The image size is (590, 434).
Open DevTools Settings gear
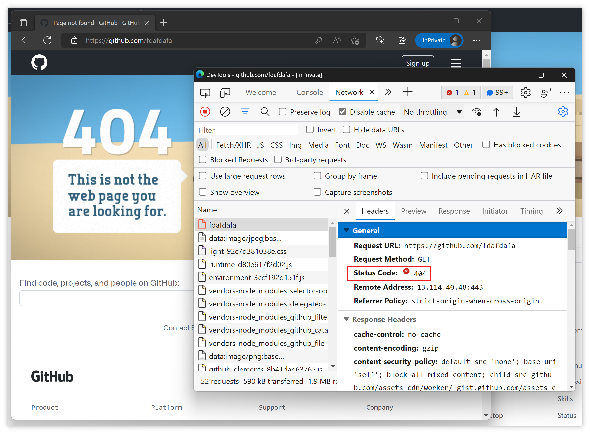point(525,93)
